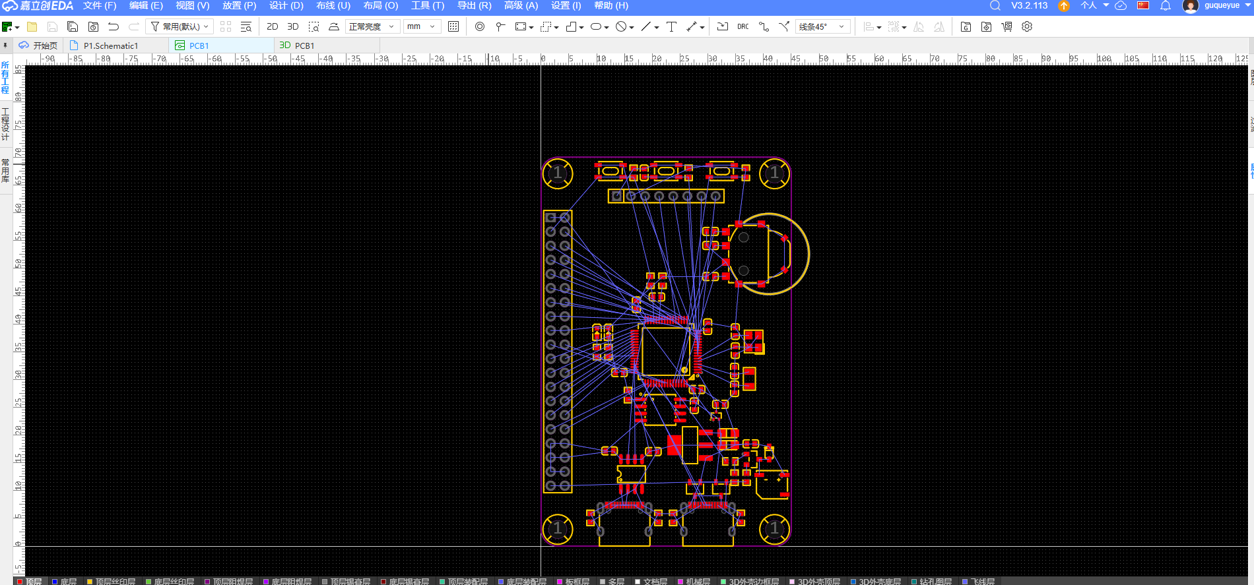Open the 导出 (R) menu

(x=475, y=6)
